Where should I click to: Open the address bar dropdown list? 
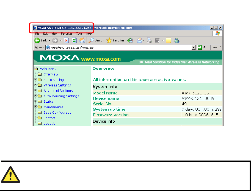pos(194,47)
